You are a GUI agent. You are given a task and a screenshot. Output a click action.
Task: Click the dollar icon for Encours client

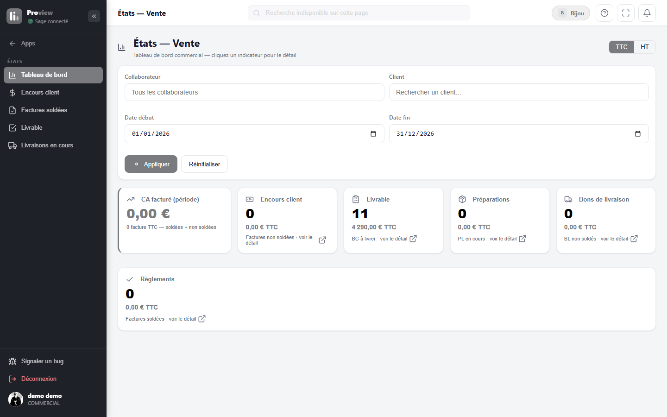coord(13,93)
